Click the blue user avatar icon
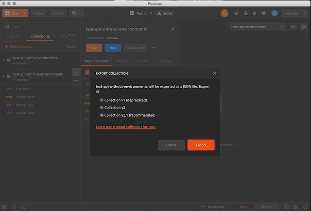The height and width of the screenshot is (211, 311). (275, 13)
